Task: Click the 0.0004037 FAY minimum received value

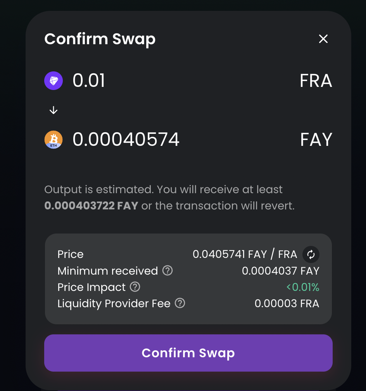Action: (x=280, y=271)
